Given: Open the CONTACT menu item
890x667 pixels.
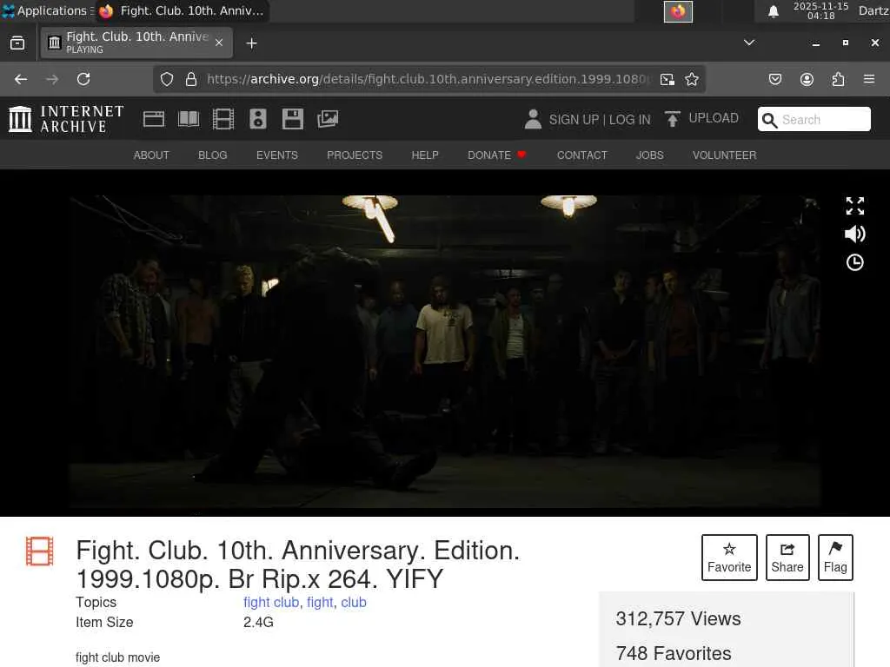Looking at the screenshot, I should point(582,155).
